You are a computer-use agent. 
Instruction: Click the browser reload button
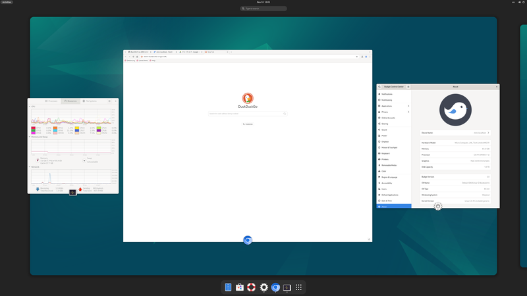click(134, 57)
